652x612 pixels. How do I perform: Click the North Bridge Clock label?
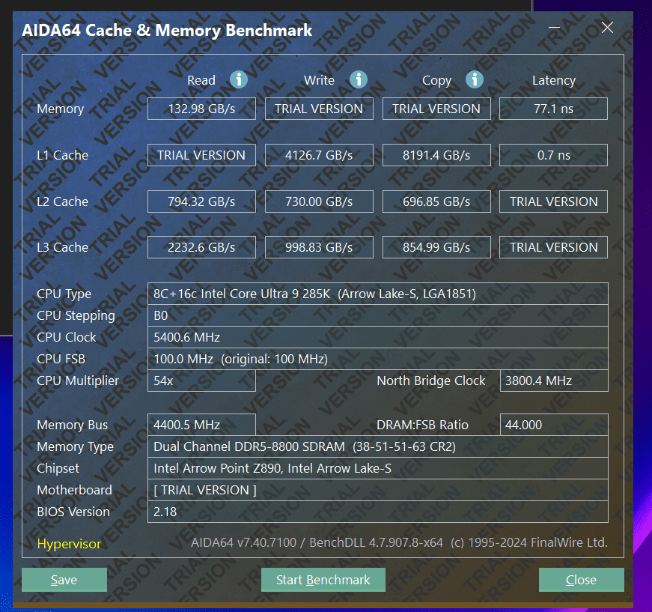[x=430, y=381]
